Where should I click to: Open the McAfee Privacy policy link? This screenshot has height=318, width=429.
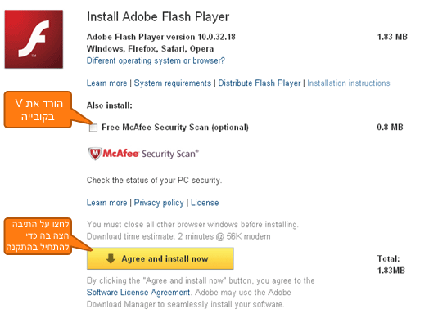159,203
